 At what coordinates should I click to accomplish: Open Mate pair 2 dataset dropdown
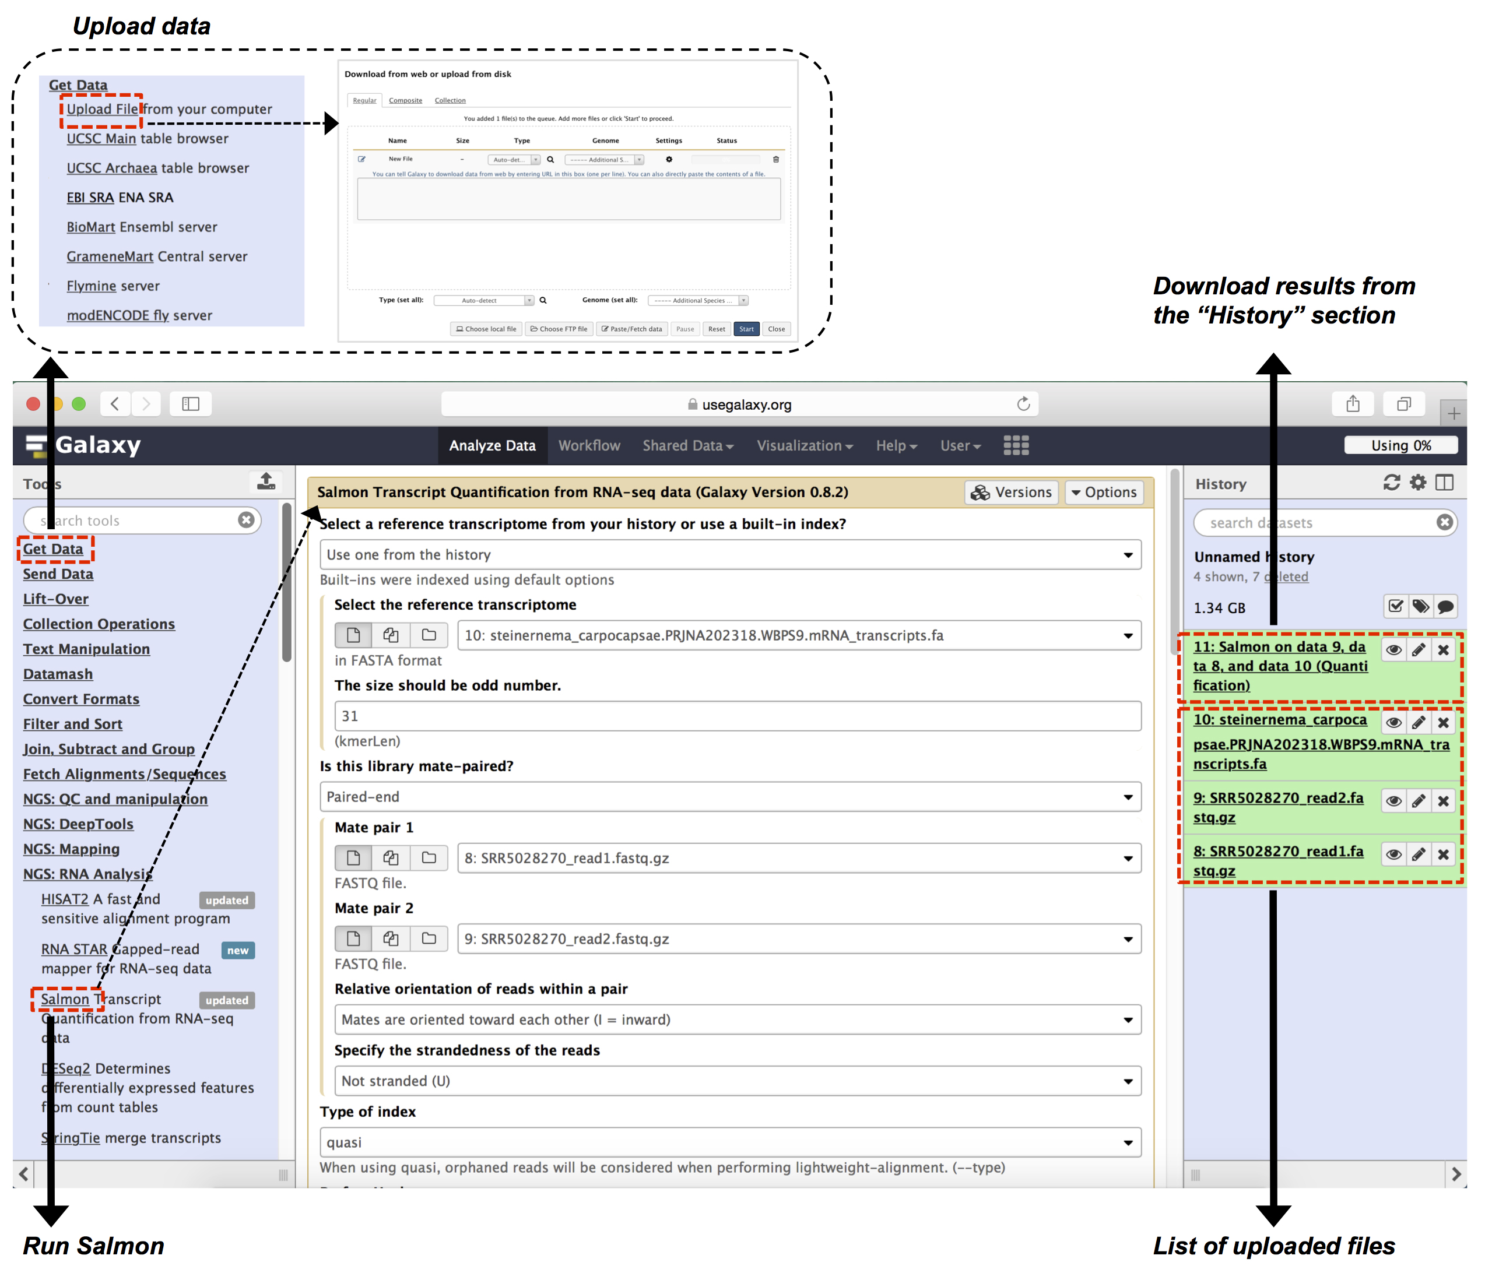coord(799,939)
